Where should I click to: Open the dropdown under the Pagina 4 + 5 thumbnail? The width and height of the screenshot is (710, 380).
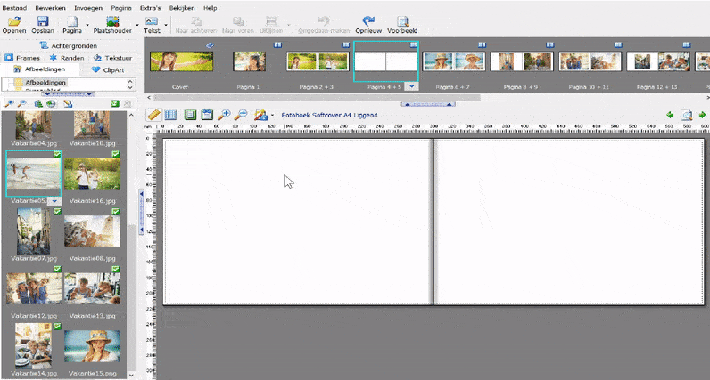412,86
